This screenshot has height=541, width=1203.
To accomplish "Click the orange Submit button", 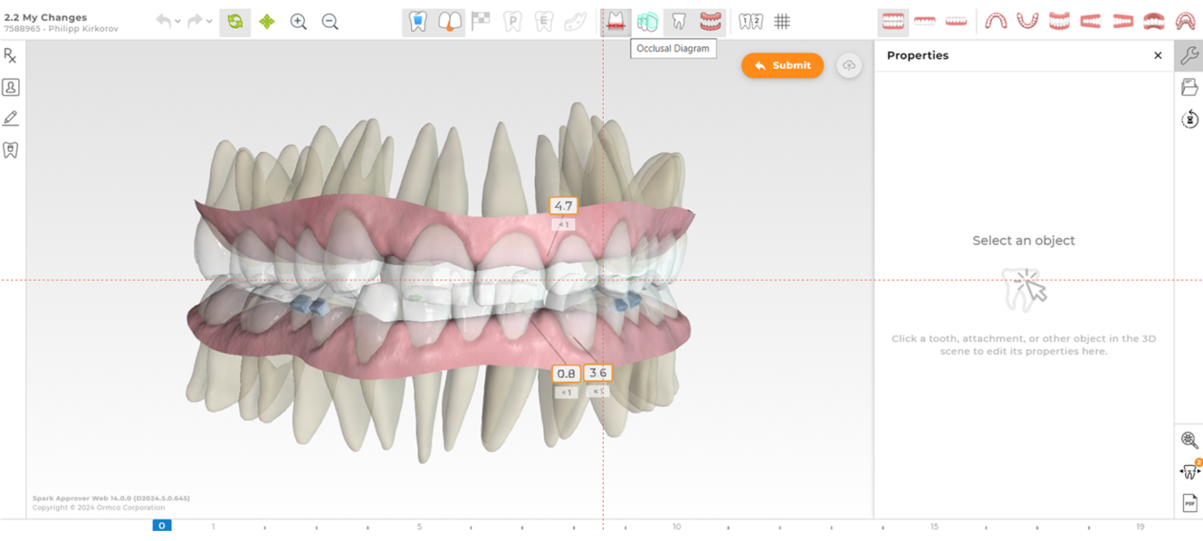I will coord(782,66).
